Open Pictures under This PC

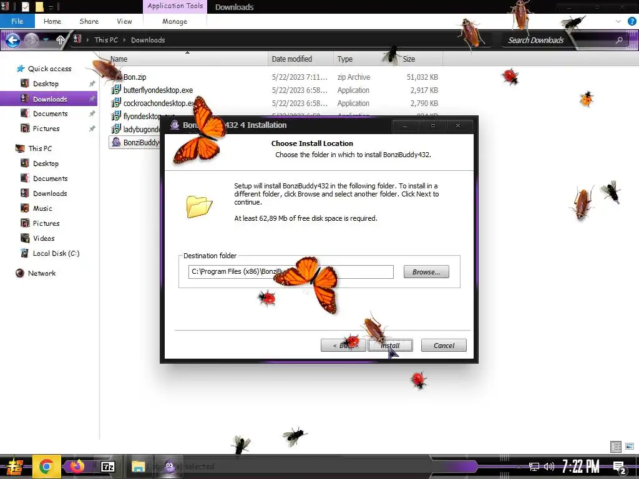[46, 223]
